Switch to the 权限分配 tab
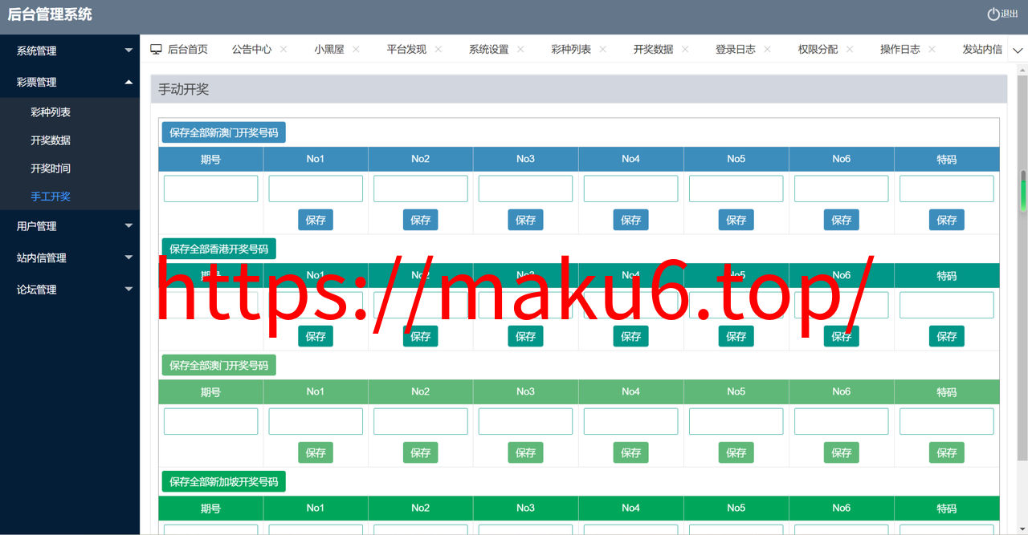1028x535 pixels. 818,49
